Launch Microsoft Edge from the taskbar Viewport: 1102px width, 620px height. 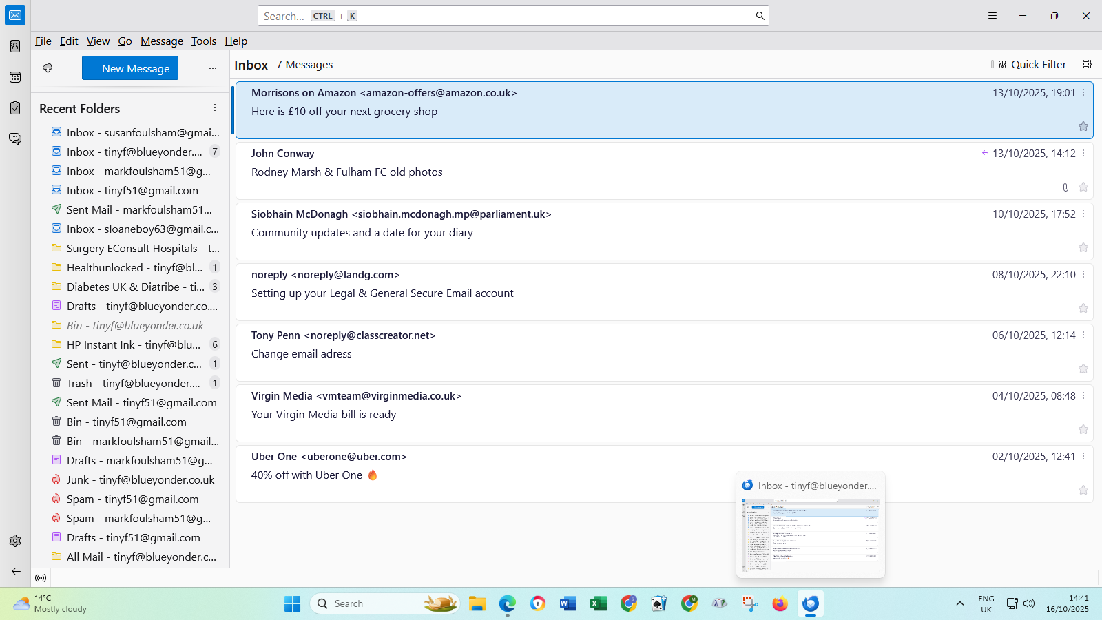(508, 603)
